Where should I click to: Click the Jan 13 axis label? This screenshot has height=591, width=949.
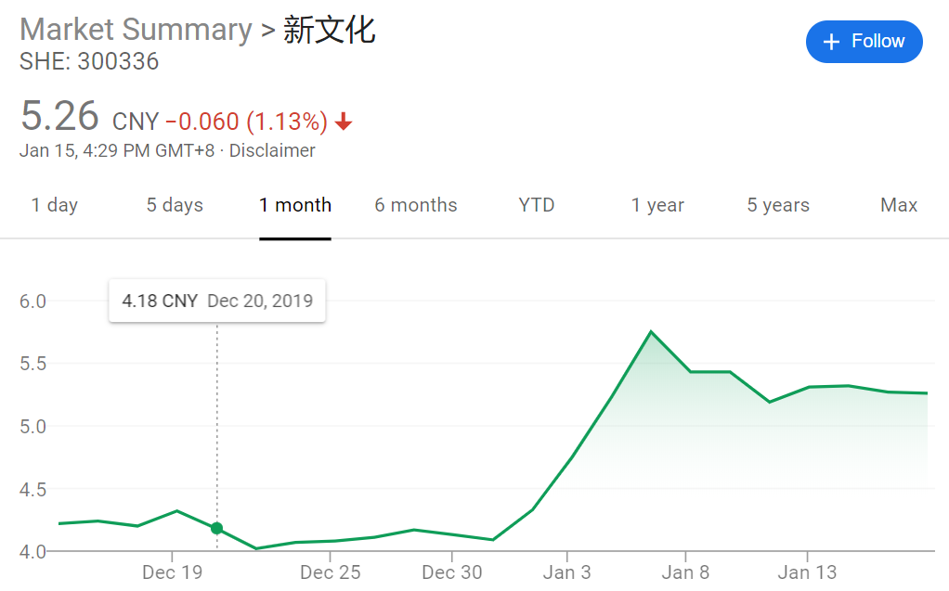click(x=807, y=572)
